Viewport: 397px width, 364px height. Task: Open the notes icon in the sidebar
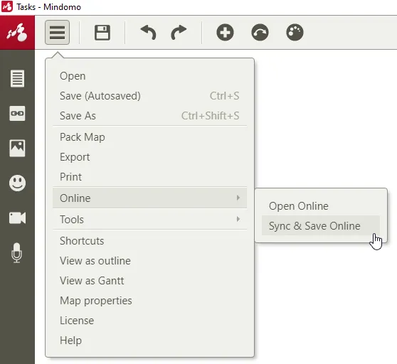18,79
